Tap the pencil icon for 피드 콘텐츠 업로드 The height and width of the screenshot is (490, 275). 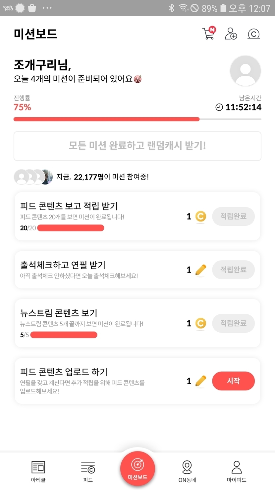click(x=200, y=381)
